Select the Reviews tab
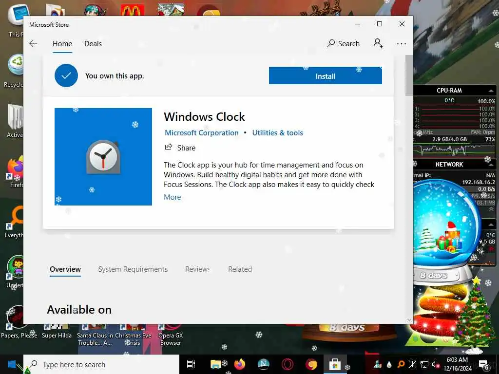 (198, 269)
